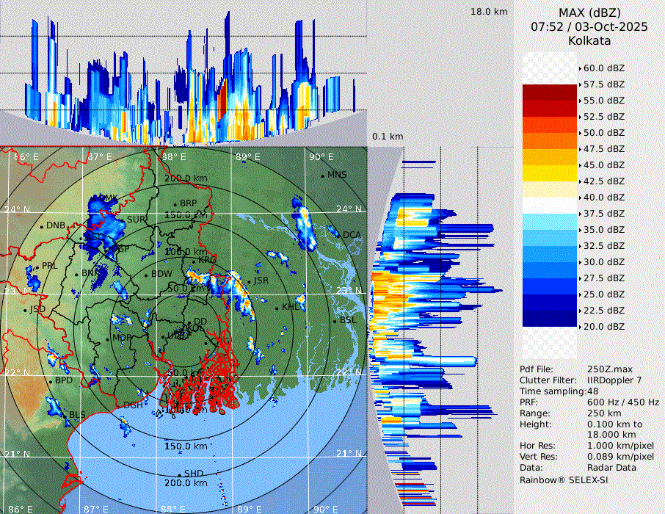Click the dark red swatch below 57.5 dBZ
The width and height of the screenshot is (665, 514).
click(550, 92)
